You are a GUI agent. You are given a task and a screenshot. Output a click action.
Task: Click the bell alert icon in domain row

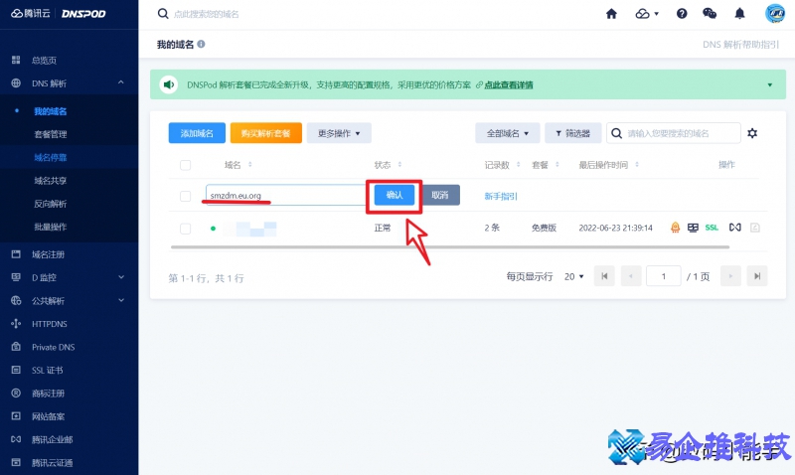(x=675, y=228)
